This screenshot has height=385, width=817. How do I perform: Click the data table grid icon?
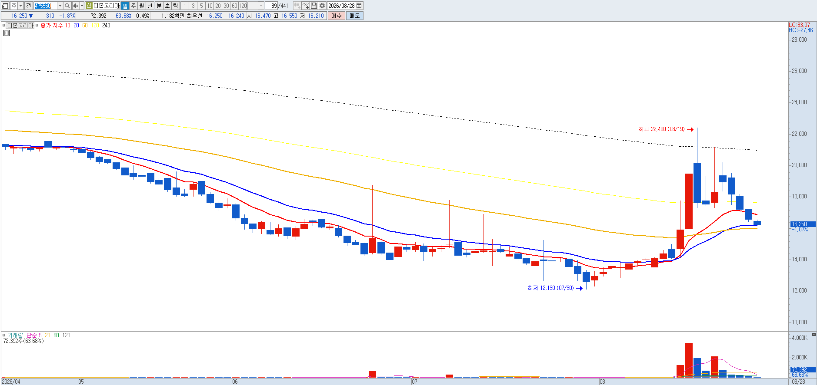pos(7,33)
